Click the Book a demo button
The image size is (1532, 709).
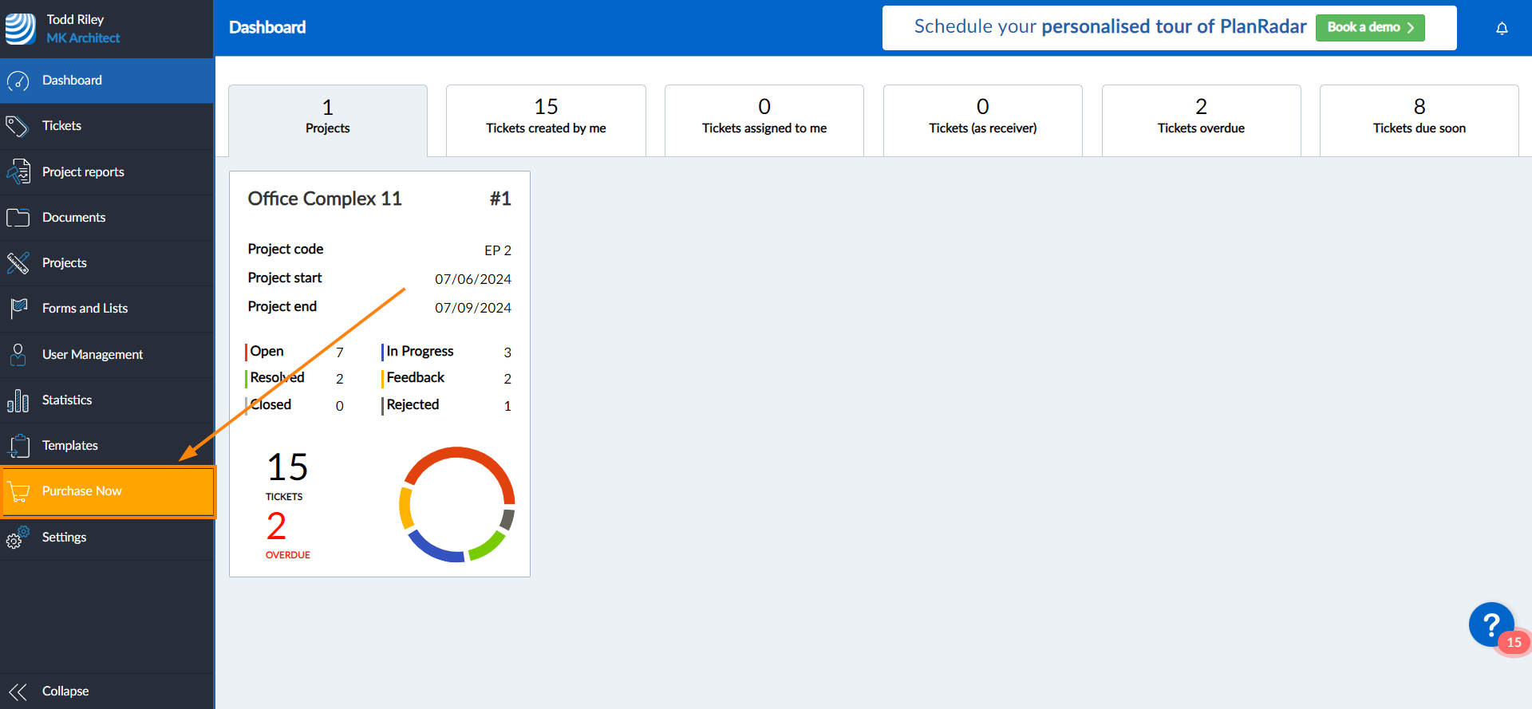tap(1369, 28)
